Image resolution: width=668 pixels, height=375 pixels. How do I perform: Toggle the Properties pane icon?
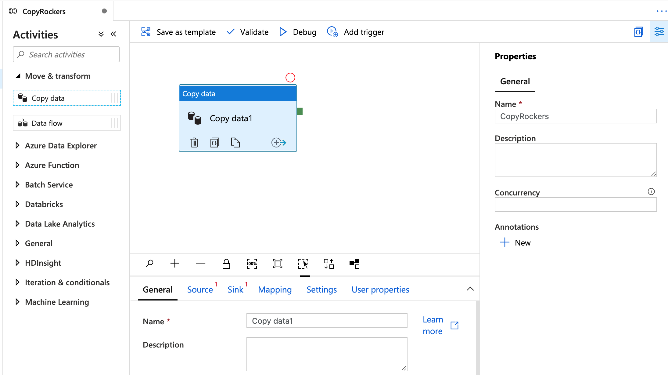[x=659, y=31]
